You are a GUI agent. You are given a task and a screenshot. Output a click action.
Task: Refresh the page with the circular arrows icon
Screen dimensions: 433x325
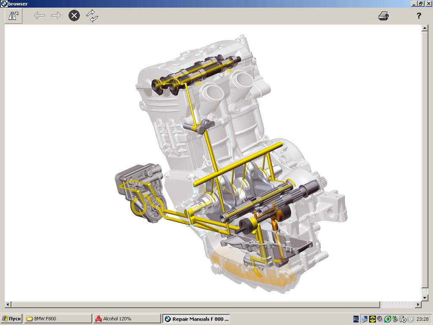click(92, 16)
